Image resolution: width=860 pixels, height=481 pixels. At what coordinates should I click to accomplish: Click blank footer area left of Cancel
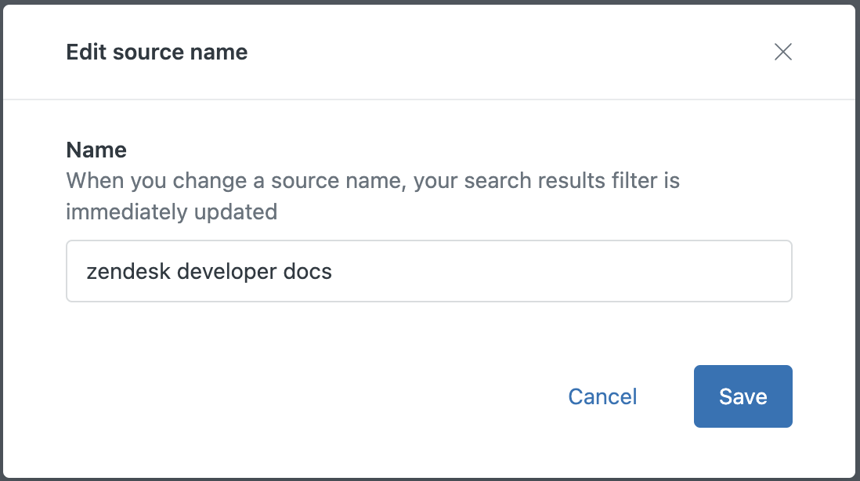[x=313, y=396]
